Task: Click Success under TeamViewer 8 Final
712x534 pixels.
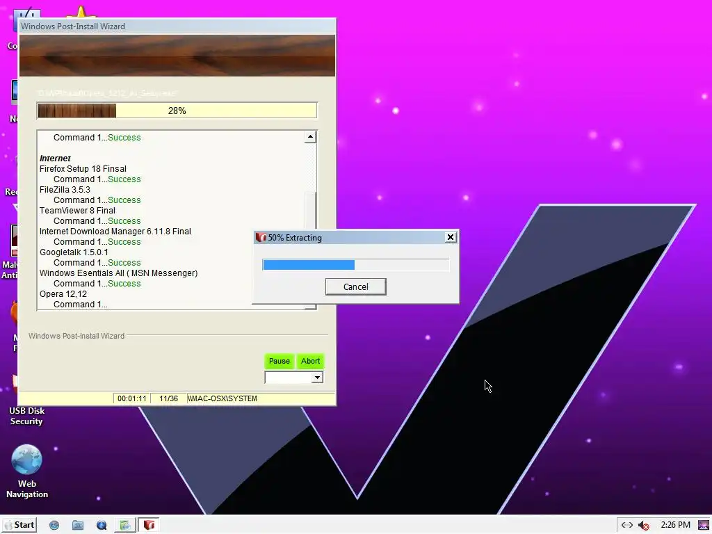Action: (x=124, y=220)
